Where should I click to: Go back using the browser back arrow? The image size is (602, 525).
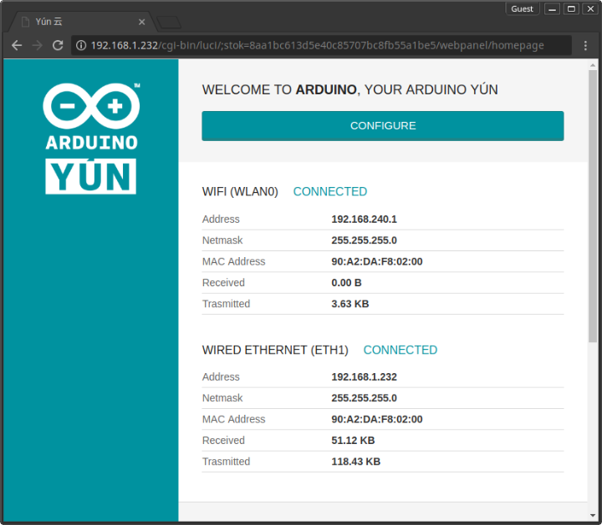coord(17,45)
